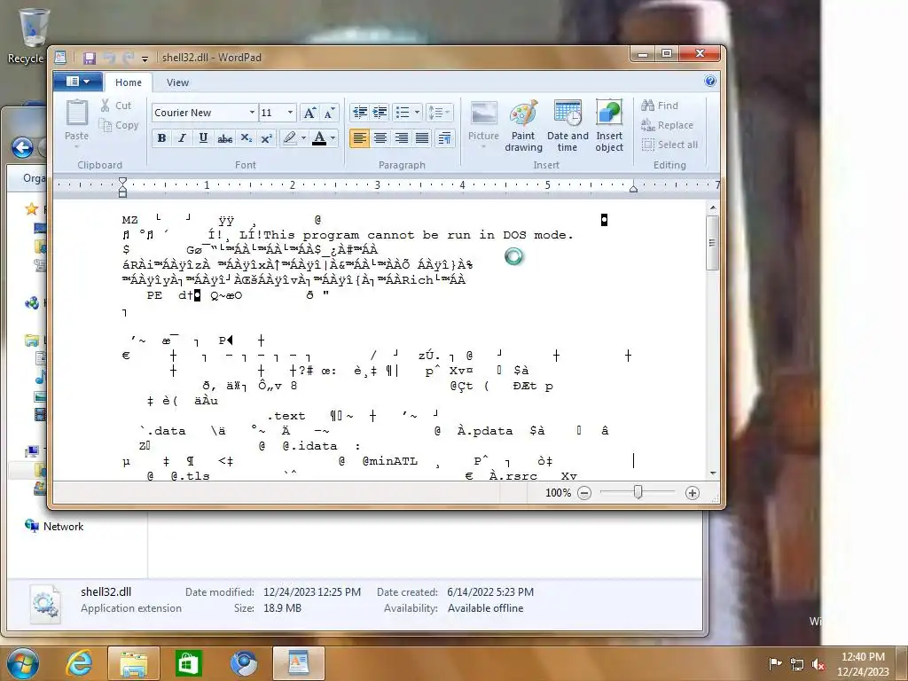Toggle Bold formatting

coord(161,137)
